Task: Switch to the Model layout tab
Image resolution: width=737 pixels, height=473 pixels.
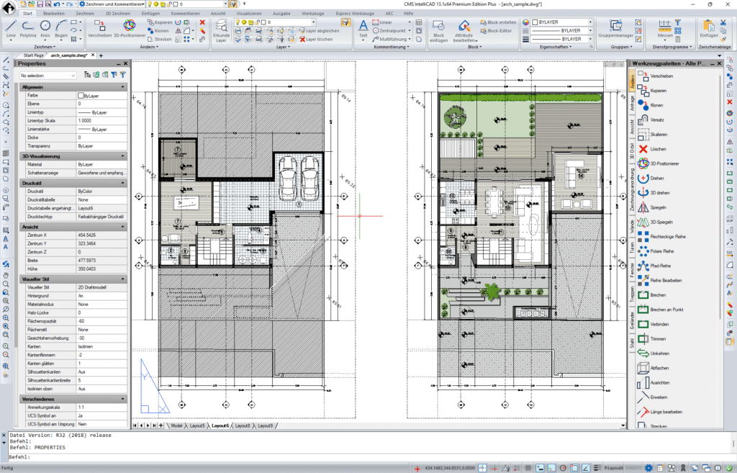Action: (176, 425)
